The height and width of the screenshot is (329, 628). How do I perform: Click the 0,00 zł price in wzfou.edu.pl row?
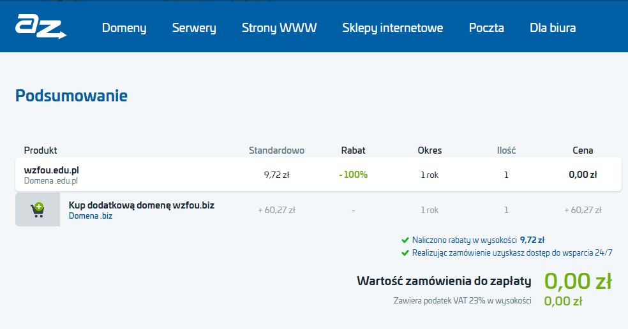(583, 175)
